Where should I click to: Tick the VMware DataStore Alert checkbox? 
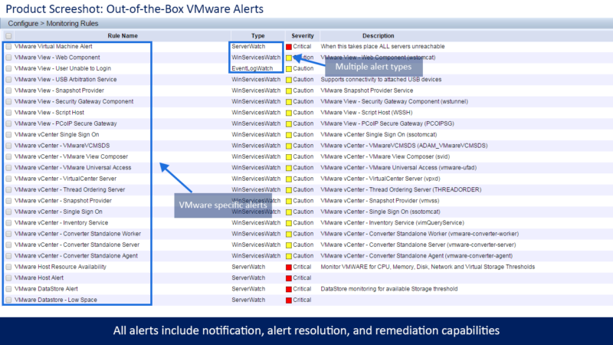click(x=8, y=289)
